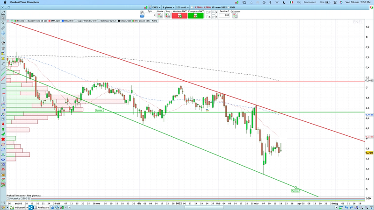Toggle Bollinger (20 2) indicator checkbox
The image size is (374, 210).
[x=99, y=21]
